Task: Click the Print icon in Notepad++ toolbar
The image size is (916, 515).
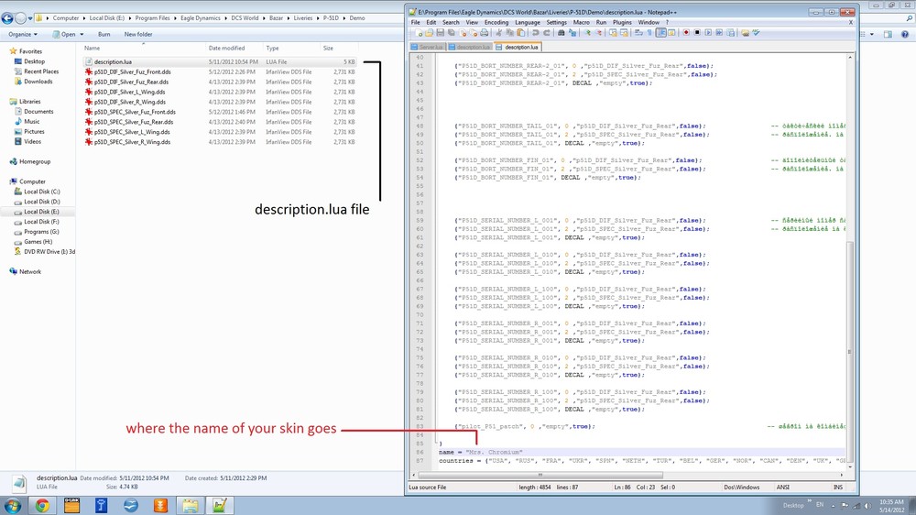Action: pos(484,33)
